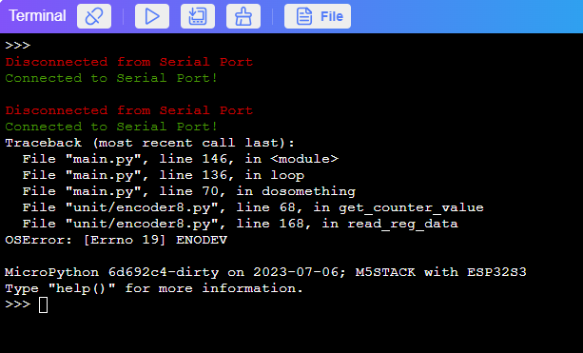Screen dimensions: 583x353
Task: Click 'Traceback (most recent call last):' line
Action: coord(150,143)
